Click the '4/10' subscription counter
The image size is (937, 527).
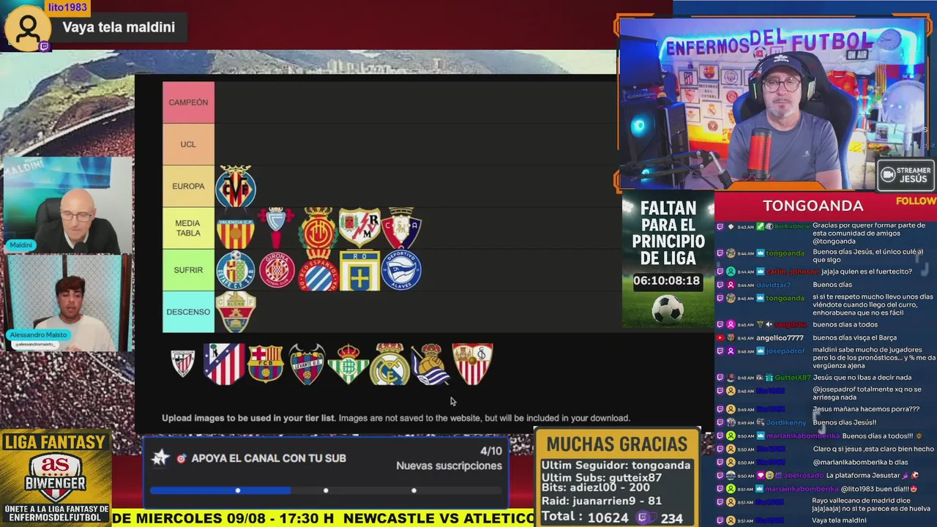pos(490,451)
